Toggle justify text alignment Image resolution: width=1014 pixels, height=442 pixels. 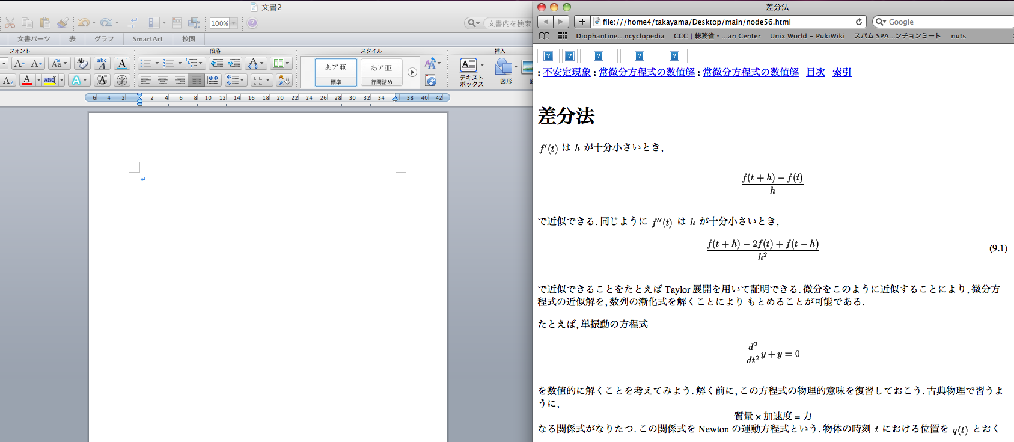[x=196, y=80]
